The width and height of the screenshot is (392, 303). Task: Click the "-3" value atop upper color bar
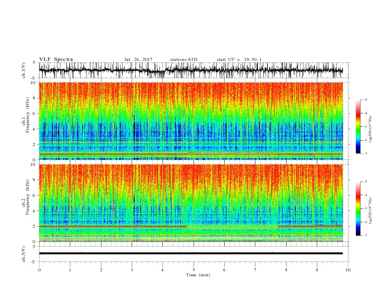[x=365, y=100]
